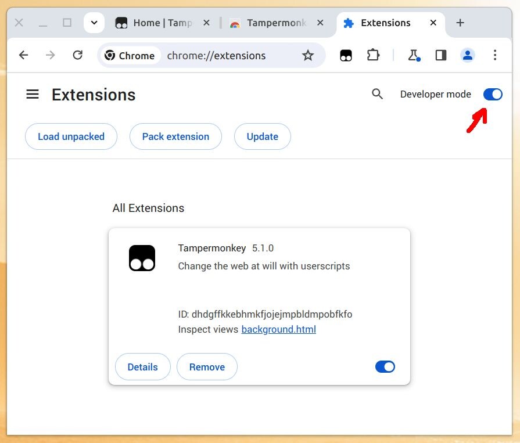Click the Tampermonkey ID text
Viewport: 520px width, 443px height.
point(265,314)
